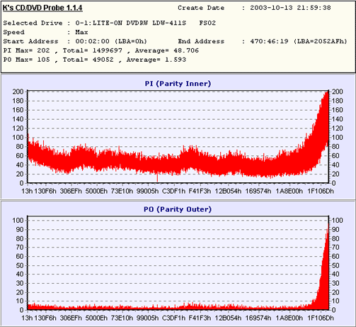The image size is (356, 327).
Task: Click 73E10h on the PI chart axis
Action: tap(122, 192)
